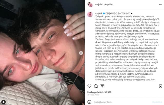View likes list 'Liczba polubień: 56 556'
164x105 pixels.
pos(99,92)
